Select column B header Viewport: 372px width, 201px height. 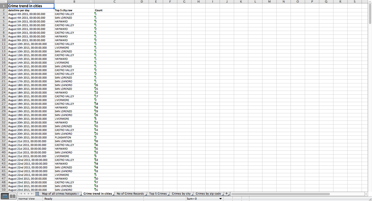(74, 2)
